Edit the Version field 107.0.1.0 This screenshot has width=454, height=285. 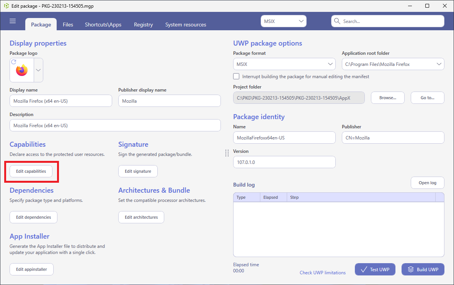pyautogui.click(x=284, y=162)
